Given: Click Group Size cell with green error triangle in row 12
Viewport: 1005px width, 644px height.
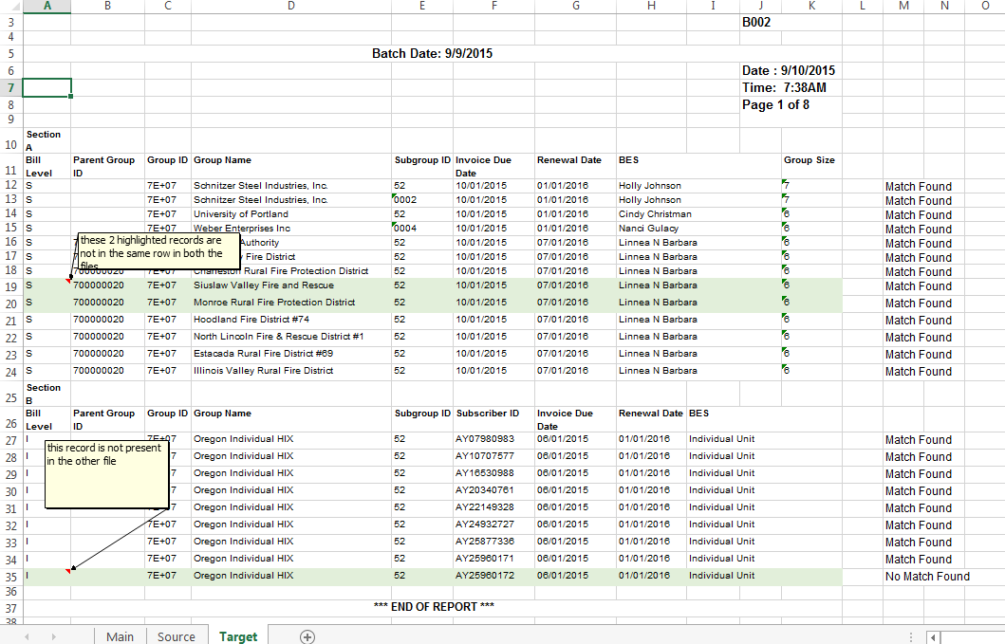Looking at the screenshot, I should click(810, 186).
